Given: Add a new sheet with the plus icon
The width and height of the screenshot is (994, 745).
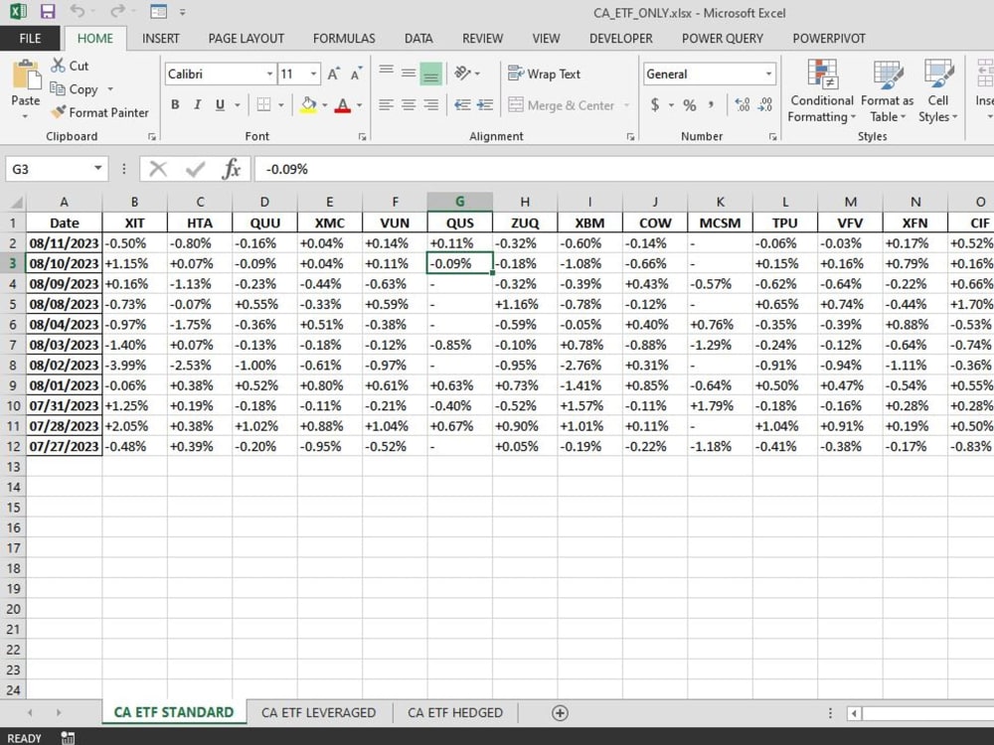Looking at the screenshot, I should (560, 712).
